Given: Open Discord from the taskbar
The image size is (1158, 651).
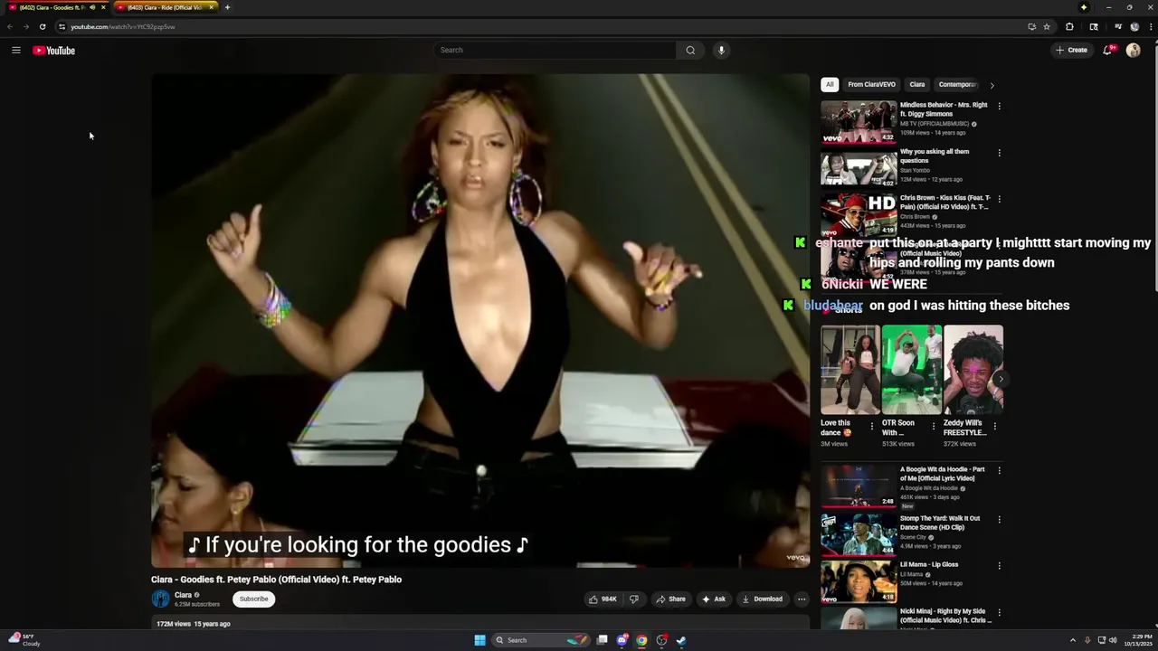Looking at the screenshot, I should (622, 640).
